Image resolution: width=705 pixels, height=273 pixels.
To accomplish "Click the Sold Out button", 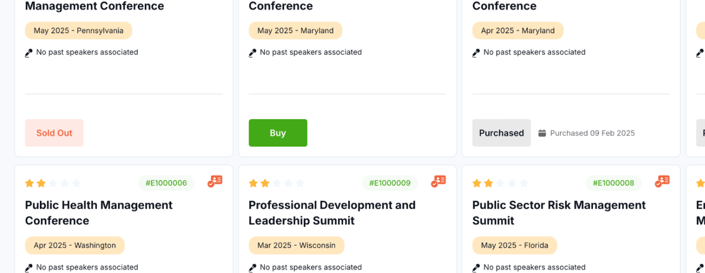I will pos(54,133).
